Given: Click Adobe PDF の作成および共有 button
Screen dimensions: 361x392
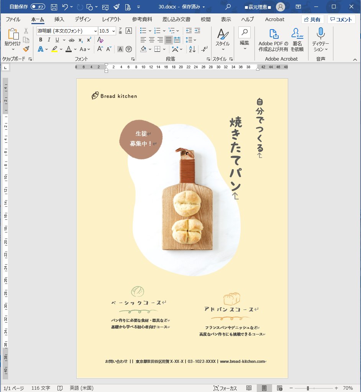Looking at the screenshot, I should [273, 40].
